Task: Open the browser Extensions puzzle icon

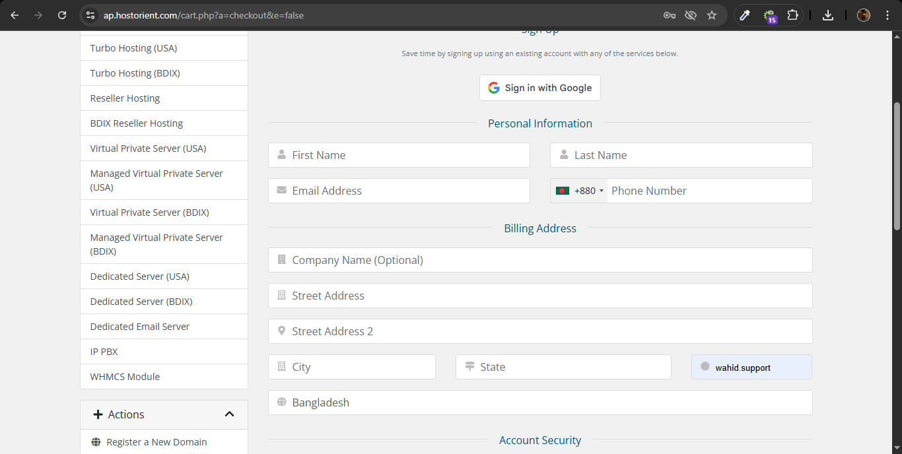Action: click(793, 15)
